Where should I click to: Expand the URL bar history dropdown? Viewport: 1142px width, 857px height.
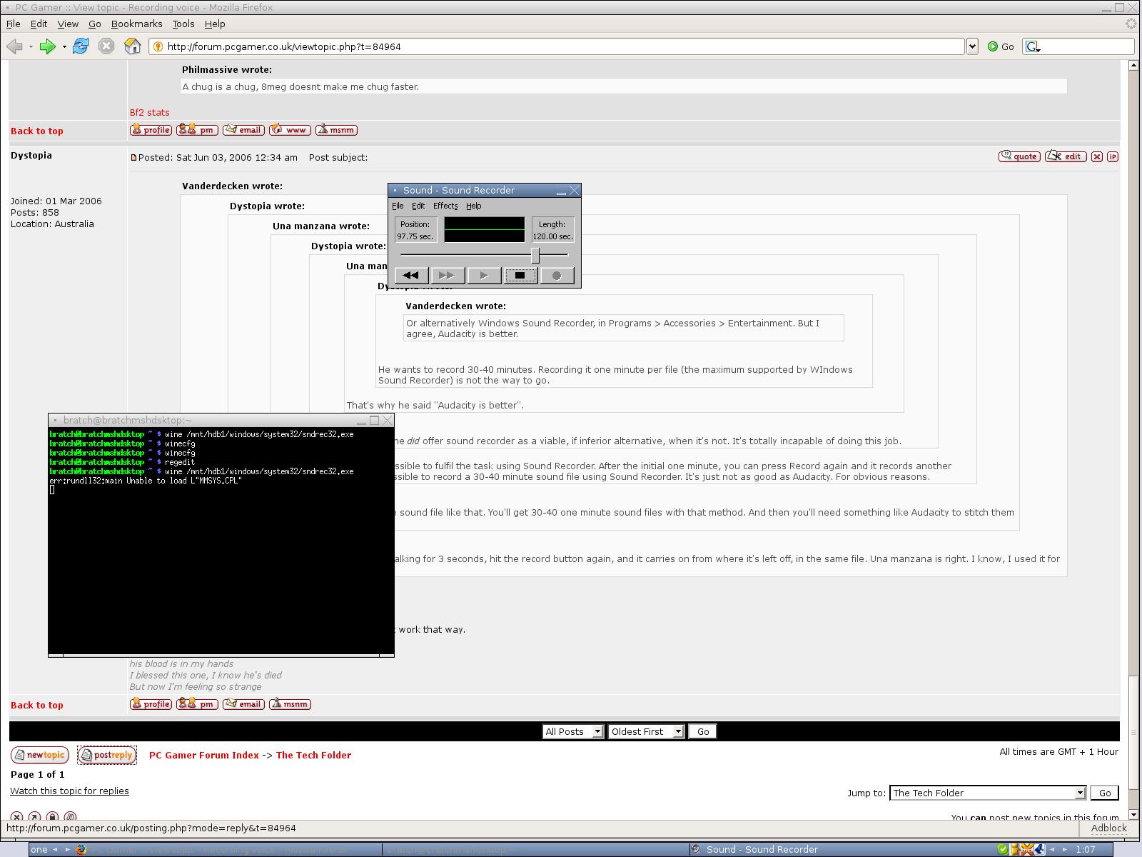(971, 46)
